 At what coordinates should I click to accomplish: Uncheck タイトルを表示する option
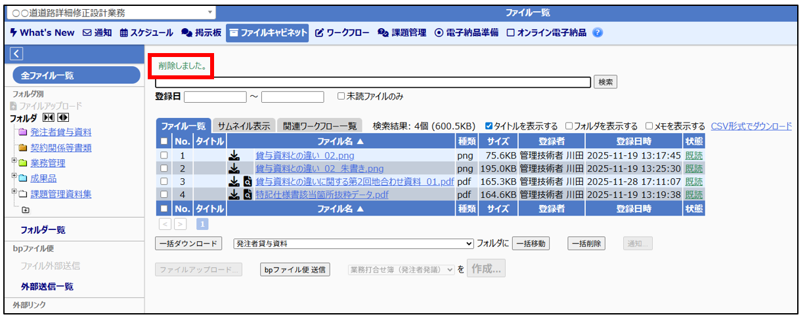point(488,126)
